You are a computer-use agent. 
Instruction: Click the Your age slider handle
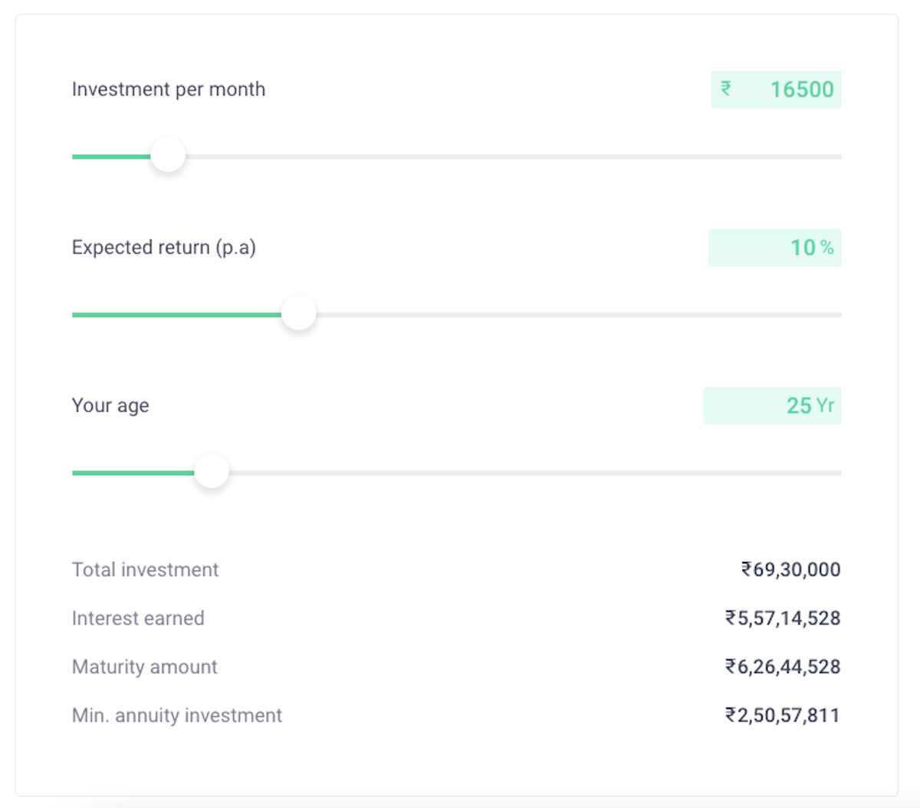[212, 471]
